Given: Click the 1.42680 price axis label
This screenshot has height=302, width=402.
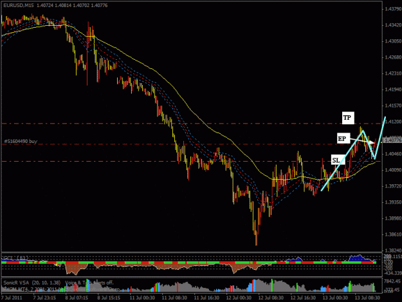Looking at the screenshot, I should 393,57.
